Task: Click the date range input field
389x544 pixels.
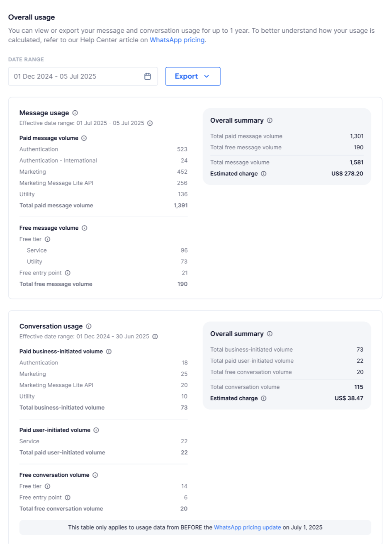Action: coord(83,76)
